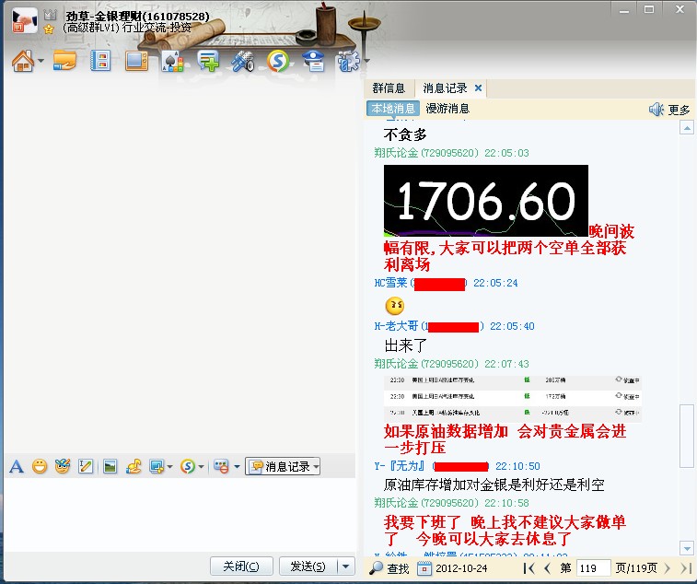Toggle the 消息记录 history panel button
The image size is (697, 584).
pyautogui.click(x=283, y=467)
